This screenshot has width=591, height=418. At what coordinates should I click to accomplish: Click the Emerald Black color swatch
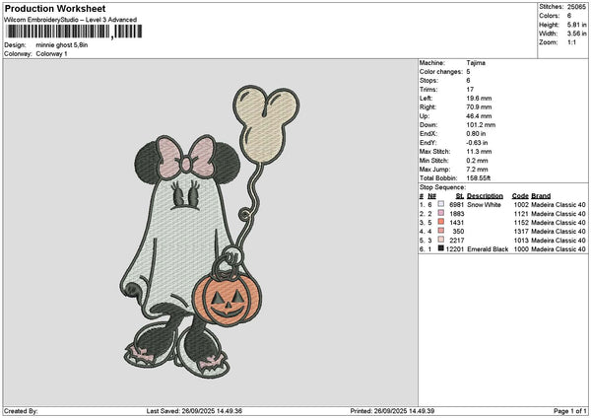(441, 249)
